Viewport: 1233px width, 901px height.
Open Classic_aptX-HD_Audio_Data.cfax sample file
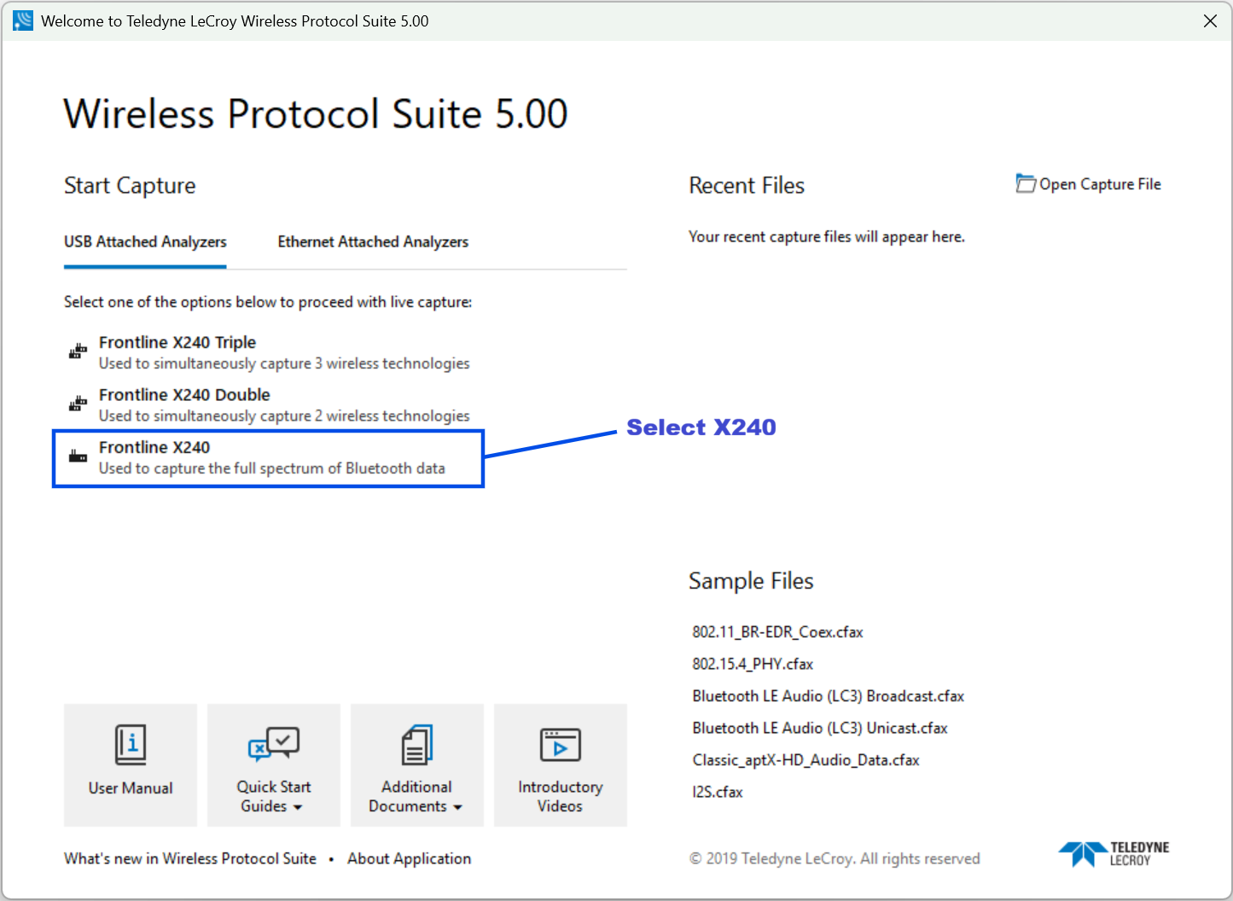click(x=806, y=760)
